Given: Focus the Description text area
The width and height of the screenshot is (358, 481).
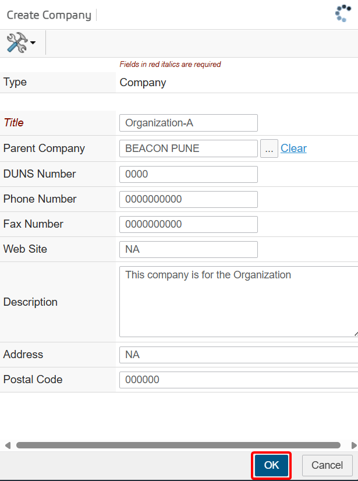Looking at the screenshot, I should 238,302.
